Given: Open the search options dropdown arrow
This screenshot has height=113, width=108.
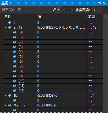Looking at the screenshot, I should coord(59,10).
